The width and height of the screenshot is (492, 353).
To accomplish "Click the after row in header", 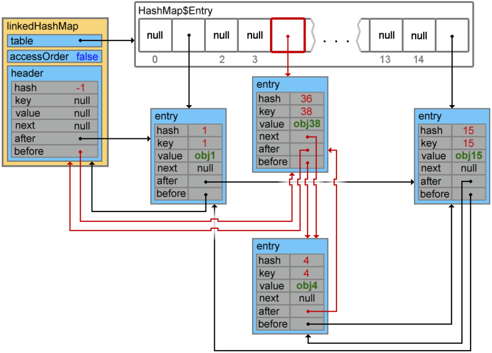I will click(55, 139).
